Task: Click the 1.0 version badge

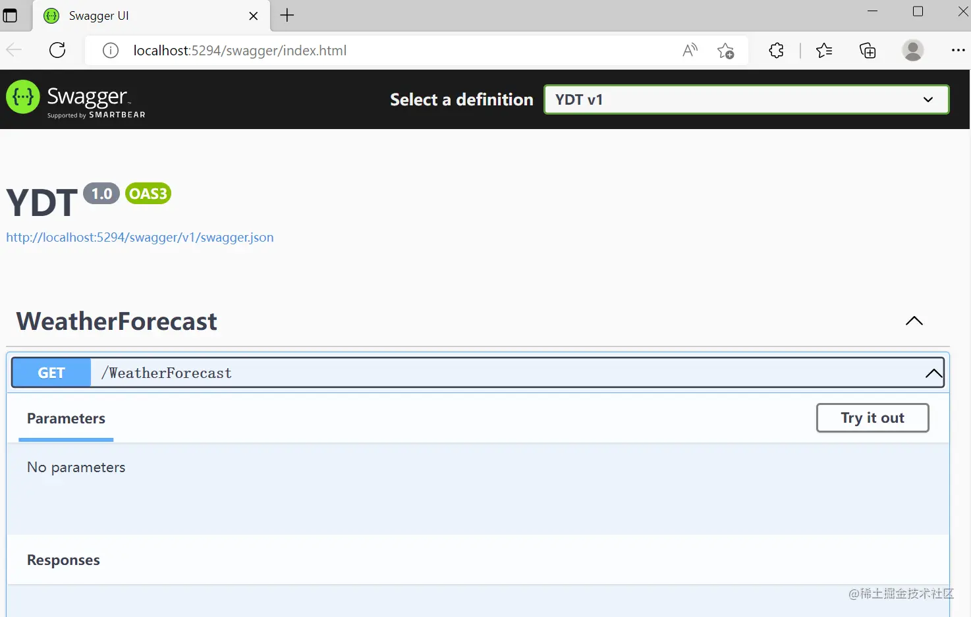Action: tap(101, 194)
